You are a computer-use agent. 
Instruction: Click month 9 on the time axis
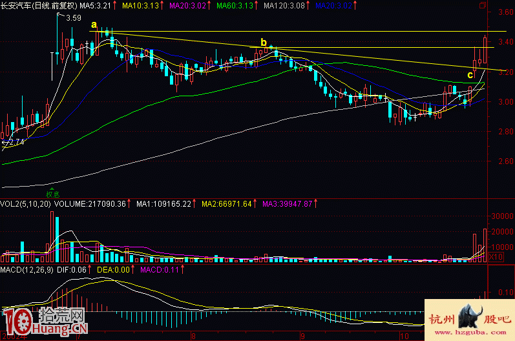pyautogui.click(x=302, y=336)
